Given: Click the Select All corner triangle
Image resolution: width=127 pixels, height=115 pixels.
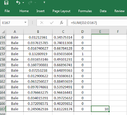Looking at the screenshot, I should pos(3,32).
